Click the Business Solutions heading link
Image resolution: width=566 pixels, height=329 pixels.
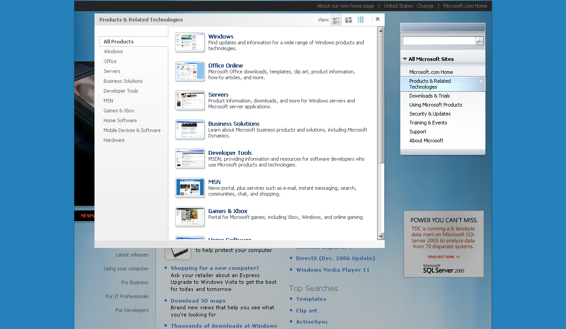[234, 124]
